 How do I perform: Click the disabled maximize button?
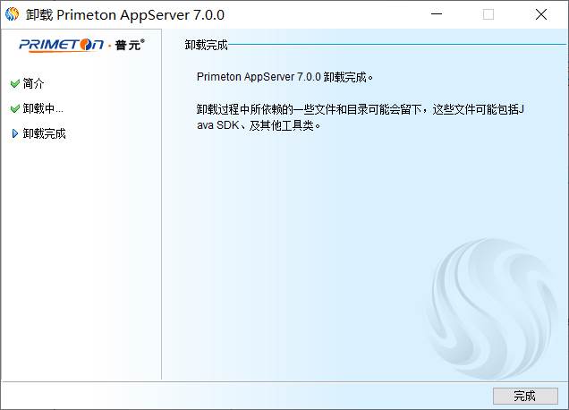(488, 14)
